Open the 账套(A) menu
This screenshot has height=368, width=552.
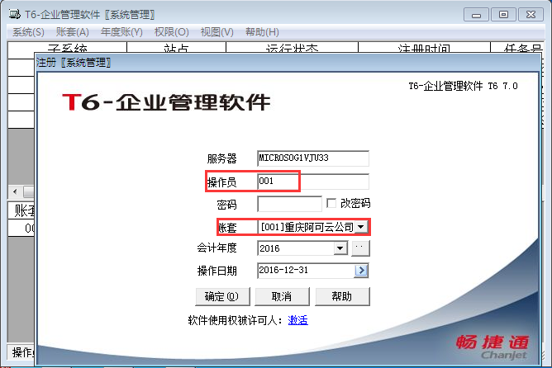click(x=72, y=31)
